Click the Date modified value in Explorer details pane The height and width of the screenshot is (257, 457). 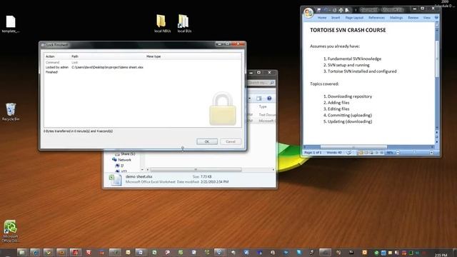pos(215,182)
